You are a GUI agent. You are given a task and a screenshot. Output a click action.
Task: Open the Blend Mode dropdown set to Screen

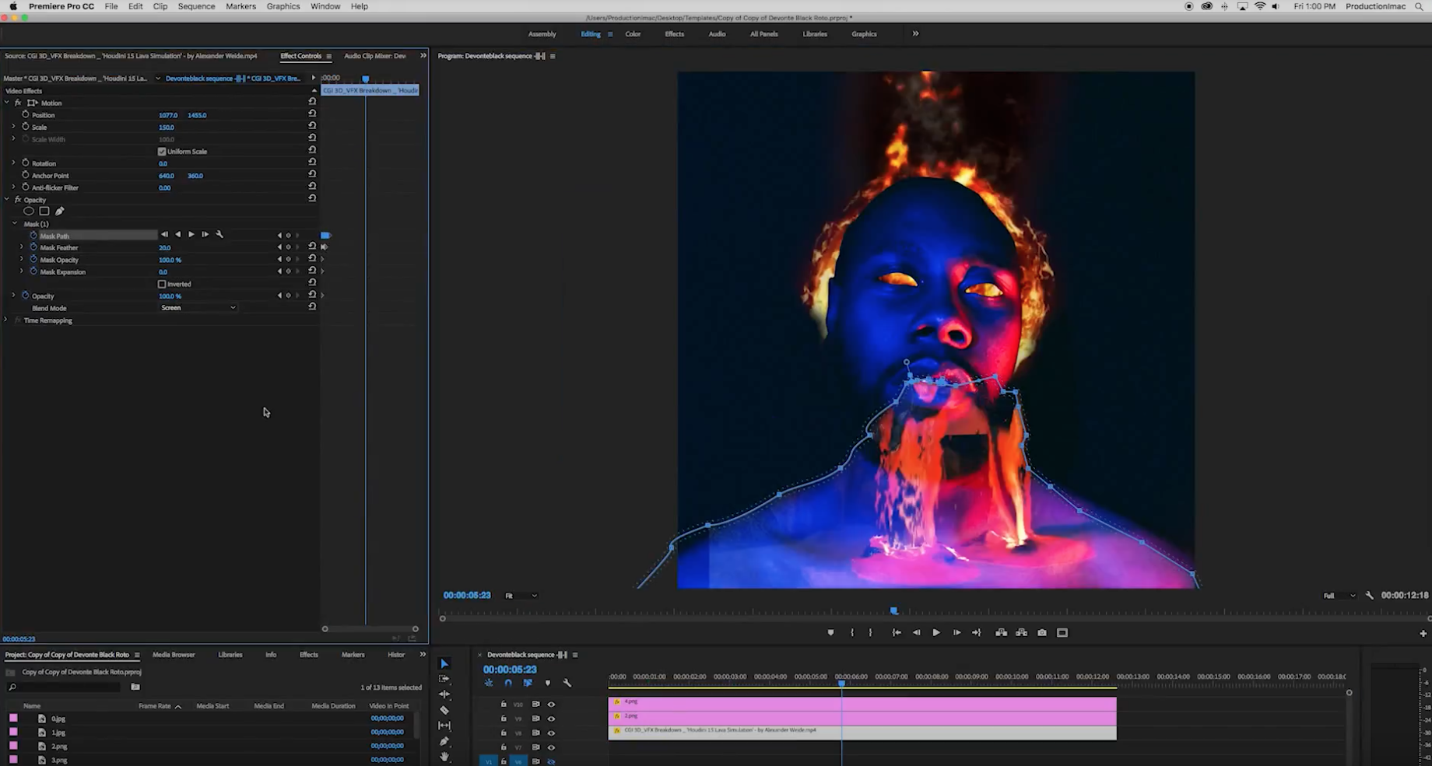[198, 308]
